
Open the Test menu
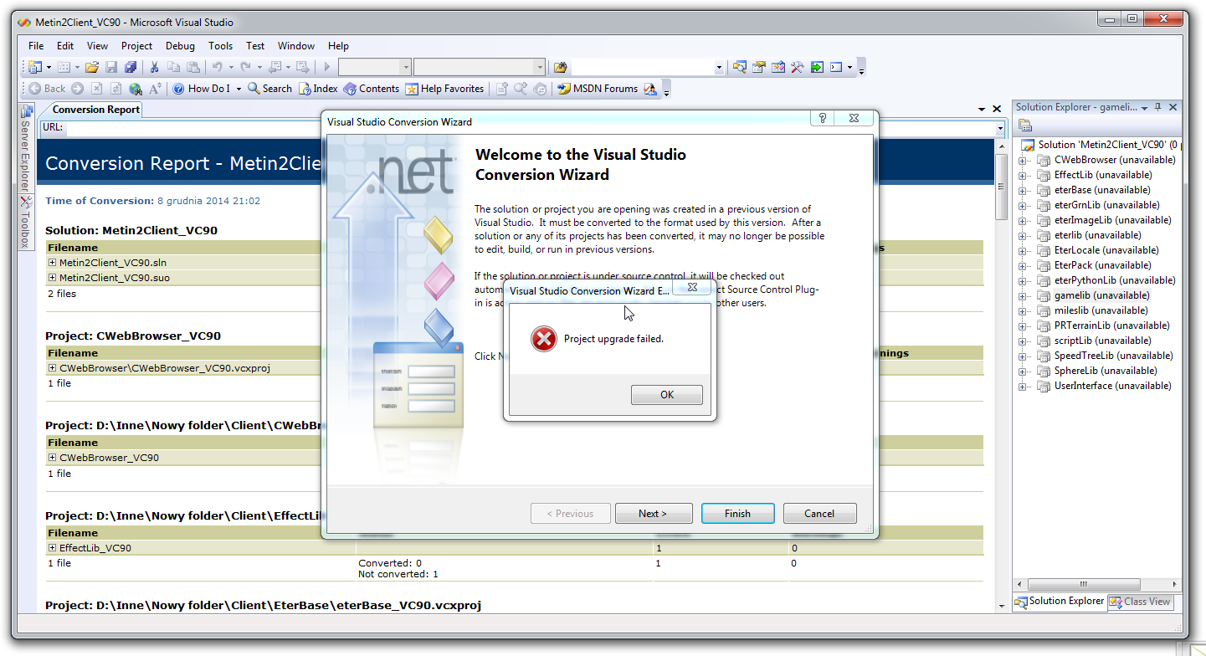pyautogui.click(x=255, y=46)
